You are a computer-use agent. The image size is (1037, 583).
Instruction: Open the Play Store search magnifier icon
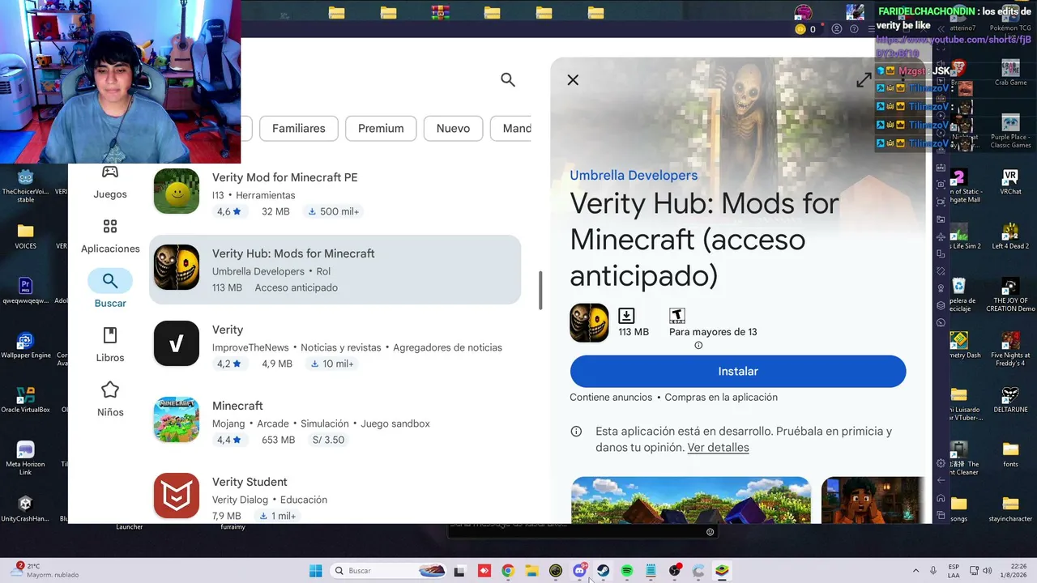508,79
